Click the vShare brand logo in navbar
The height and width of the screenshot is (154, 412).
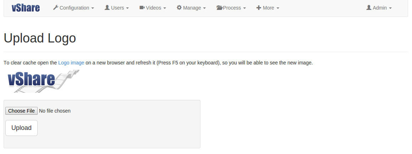[x=26, y=8]
